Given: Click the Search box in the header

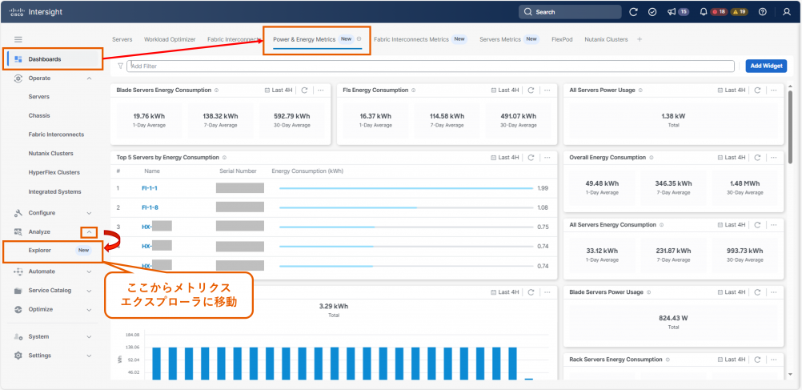Looking at the screenshot, I should pyautogui.click(x=570, y=12).
